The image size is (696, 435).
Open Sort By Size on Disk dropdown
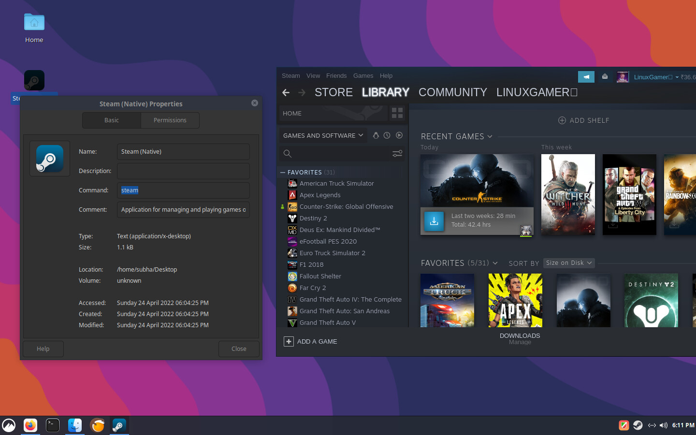(x=569, y=263)
